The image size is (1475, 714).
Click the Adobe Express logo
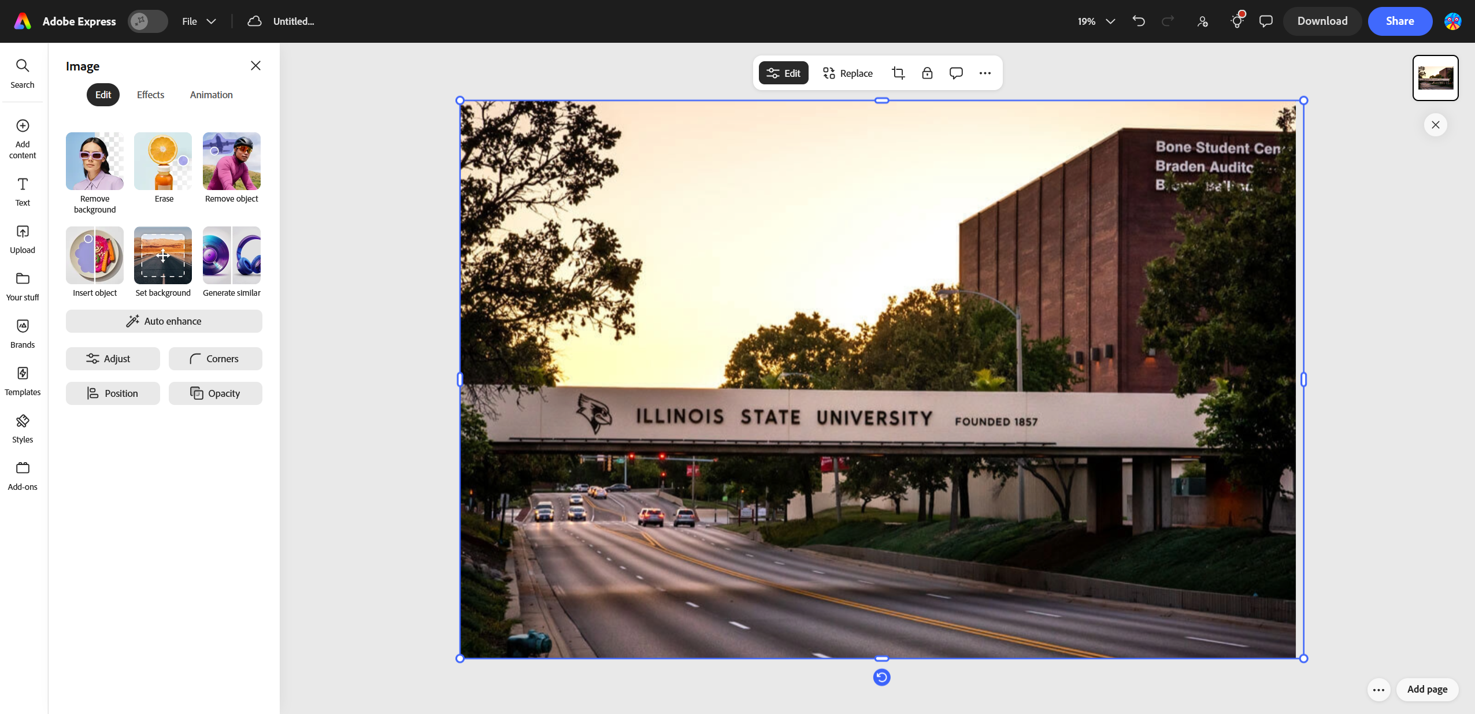23,21
